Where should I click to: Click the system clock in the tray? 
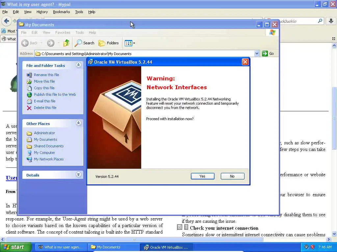(325, 247)
